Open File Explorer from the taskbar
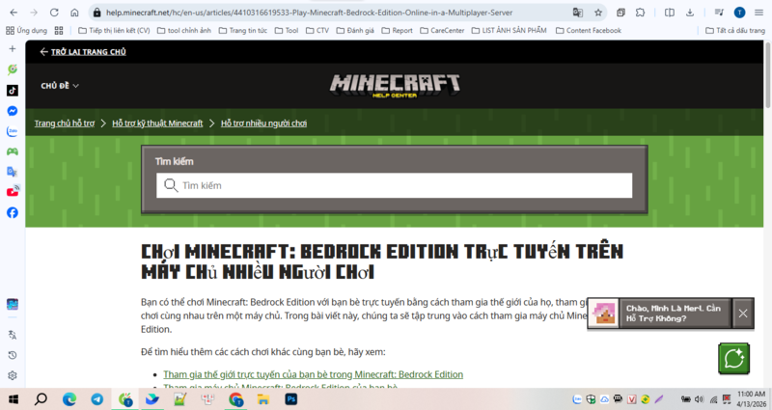The width and height of the screenshot is (772, 410). point(263,399)
